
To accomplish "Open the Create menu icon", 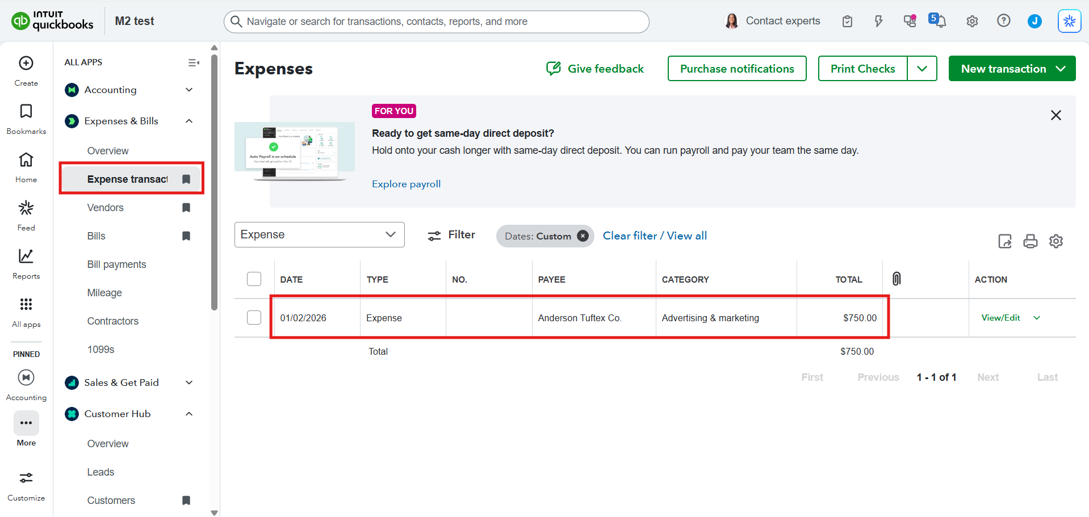I will pyautogui.click(x=26, y=63).
